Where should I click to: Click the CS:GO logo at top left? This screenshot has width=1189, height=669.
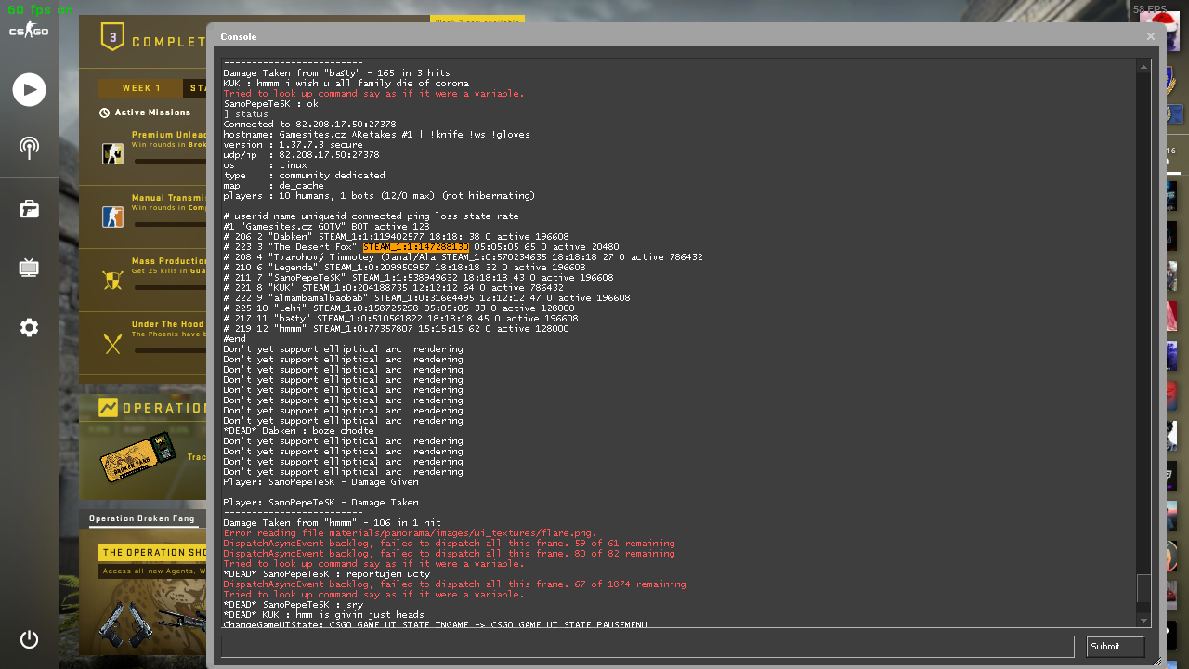[29, 31]
